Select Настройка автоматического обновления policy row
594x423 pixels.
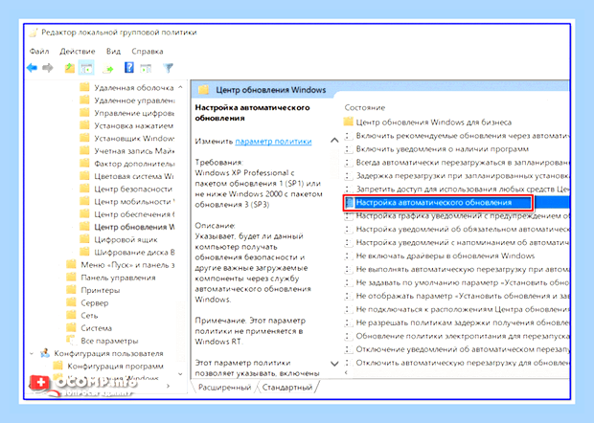[x=456, y=203]
